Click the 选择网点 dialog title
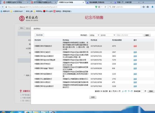Screen dimensions: 155x113 (37, 29)
